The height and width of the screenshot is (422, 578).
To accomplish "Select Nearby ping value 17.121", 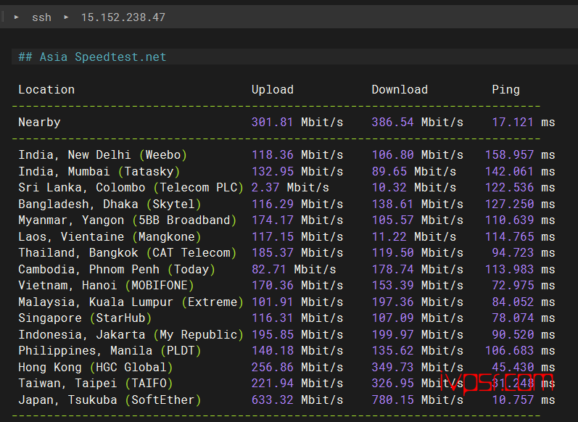I will [x=513, y=122].
